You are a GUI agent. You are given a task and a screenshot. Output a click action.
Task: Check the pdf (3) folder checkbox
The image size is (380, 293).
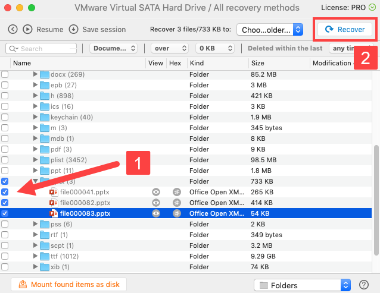tap(5, 149)
